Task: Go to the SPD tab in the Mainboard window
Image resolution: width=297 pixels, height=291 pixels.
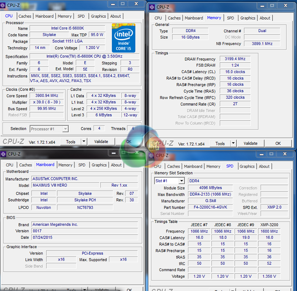Action: click(x=82, y=165)
